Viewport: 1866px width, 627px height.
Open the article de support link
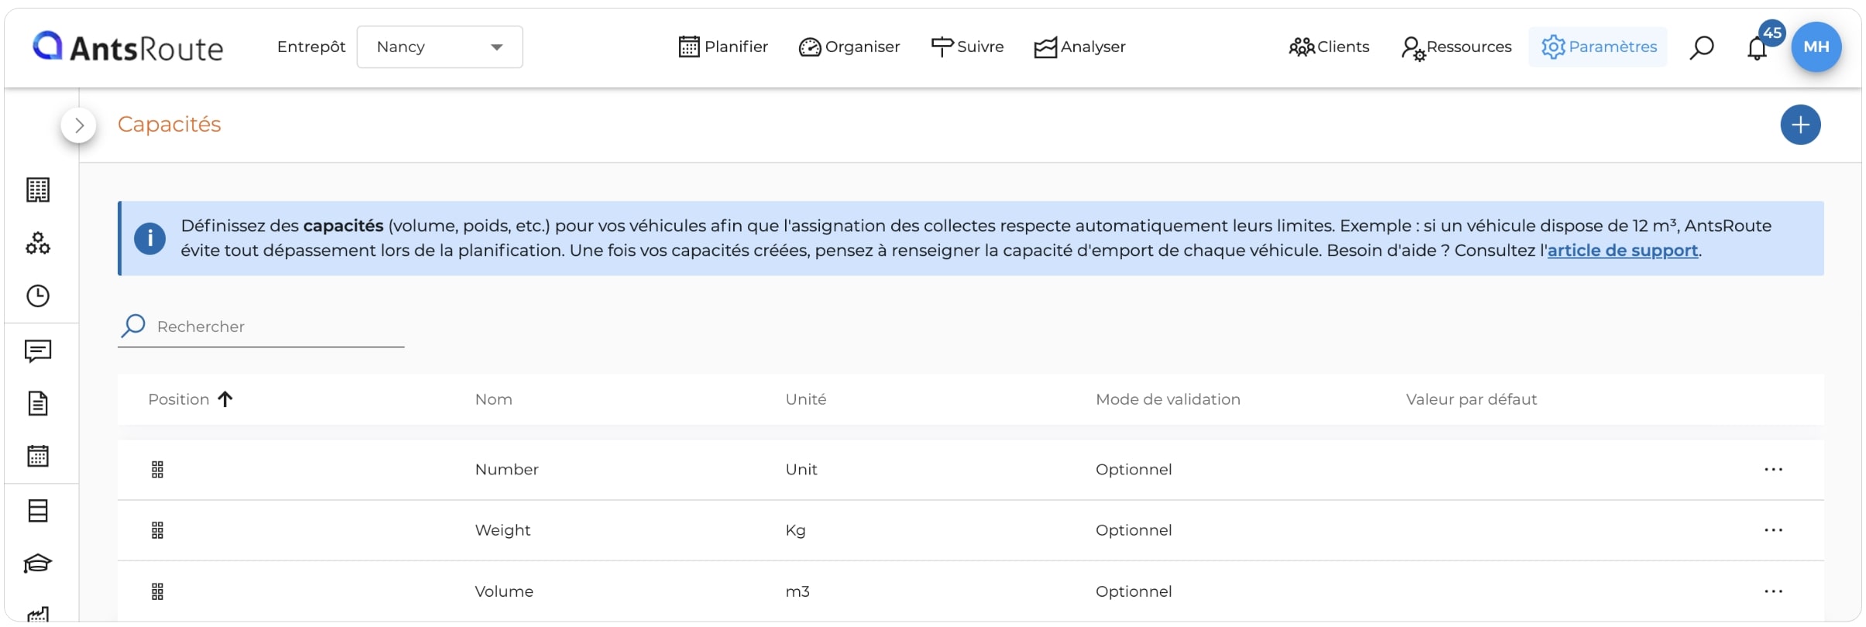point(1622,251)
